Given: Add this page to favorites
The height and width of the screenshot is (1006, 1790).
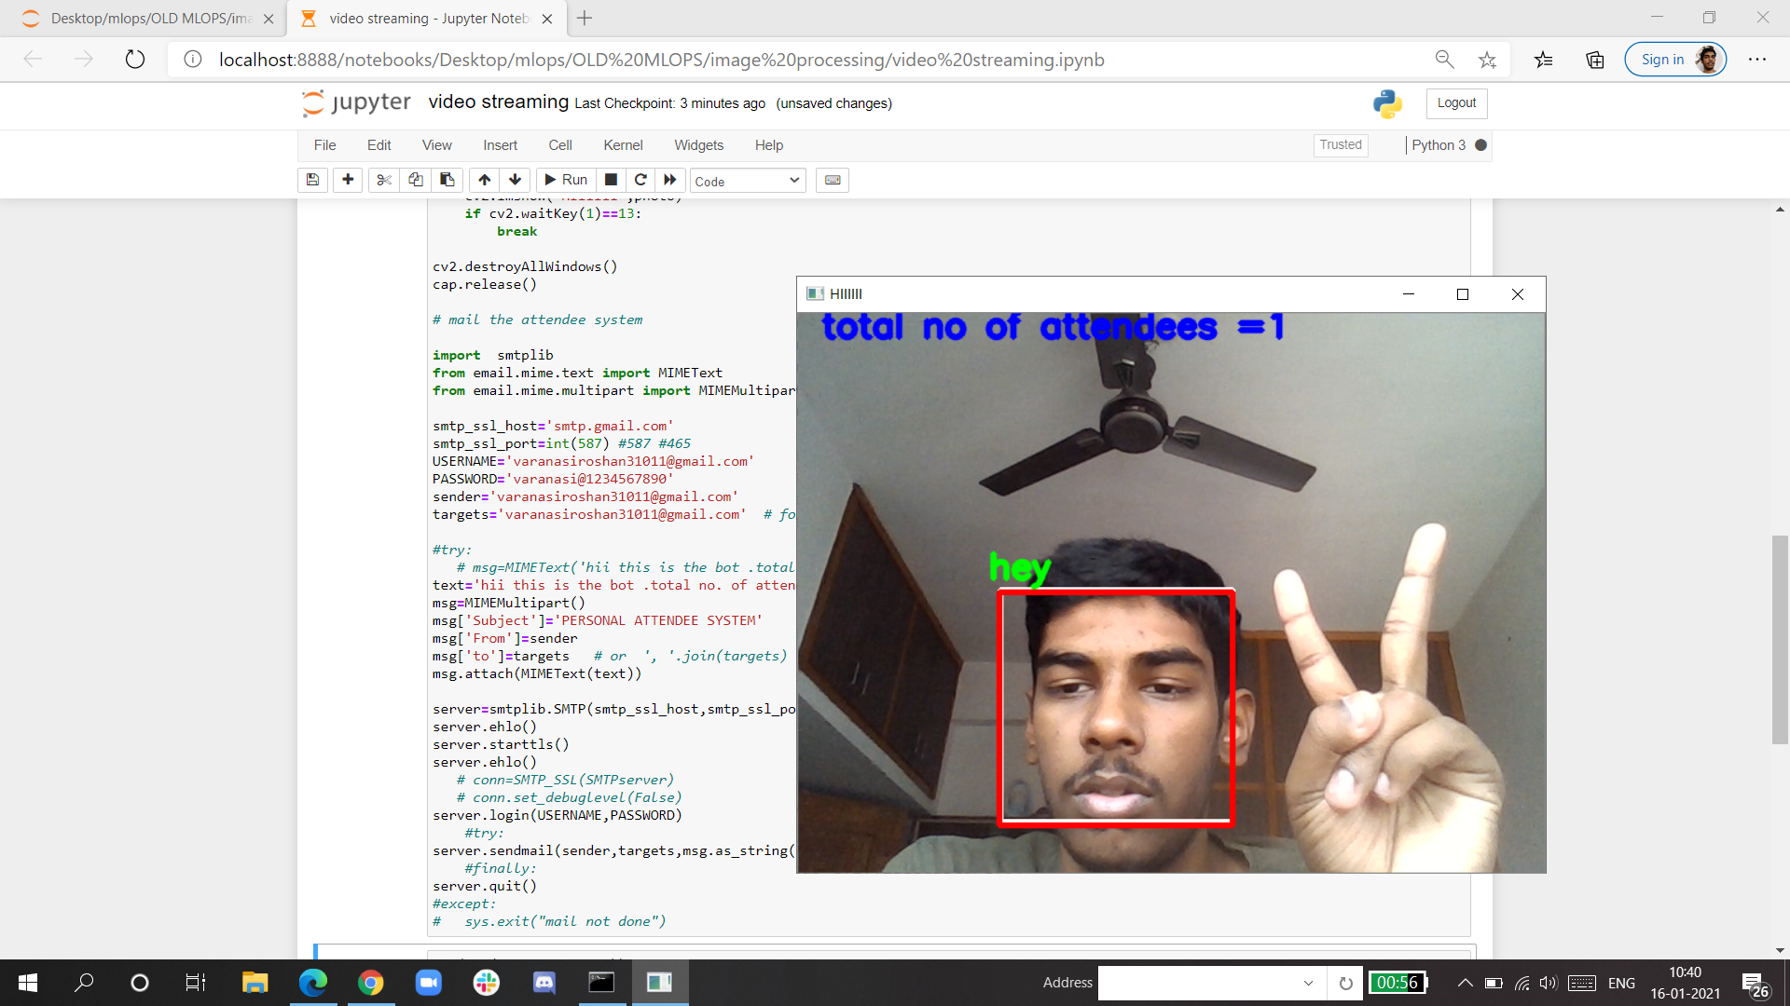Looking at the screenshot, I should [x=1488, y=59].
